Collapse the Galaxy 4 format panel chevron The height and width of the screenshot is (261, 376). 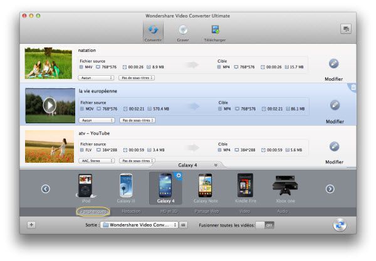[216, 165]
